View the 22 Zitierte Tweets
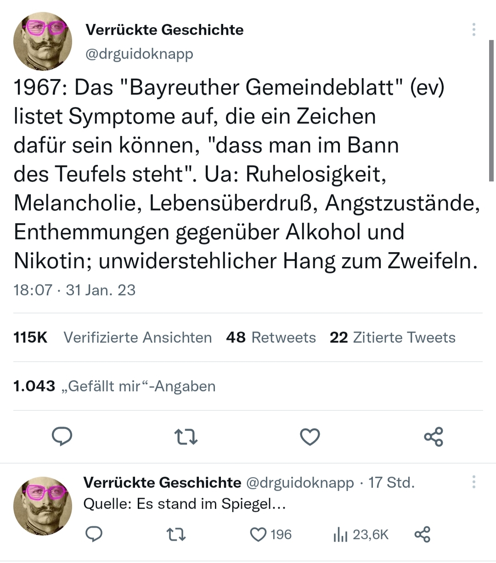The image size is (496, 563). tap(392, 338)
